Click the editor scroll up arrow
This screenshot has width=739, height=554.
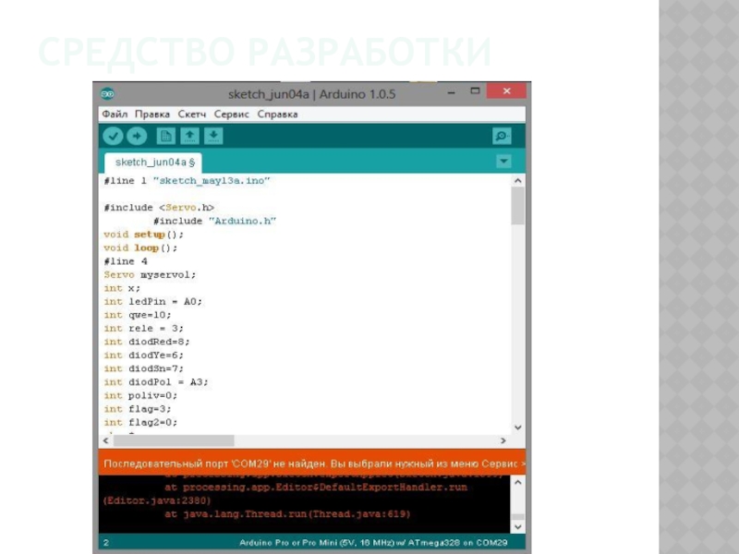[x=518, y=181]
